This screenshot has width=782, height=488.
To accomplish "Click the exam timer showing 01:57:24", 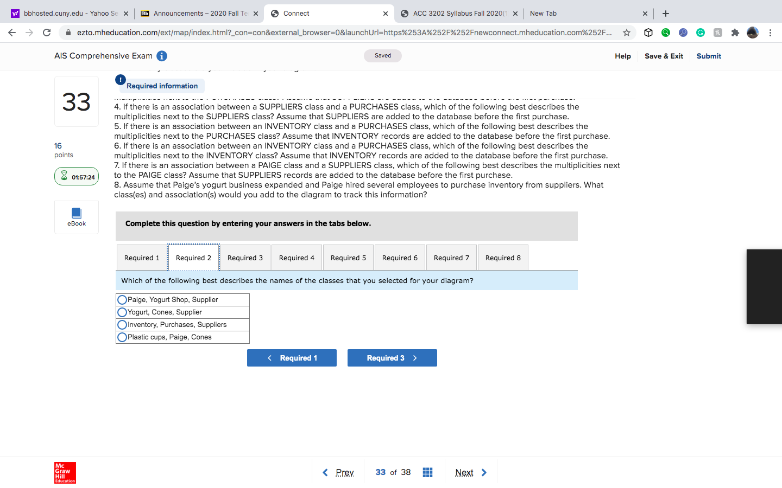I will (x=76, y=176).
